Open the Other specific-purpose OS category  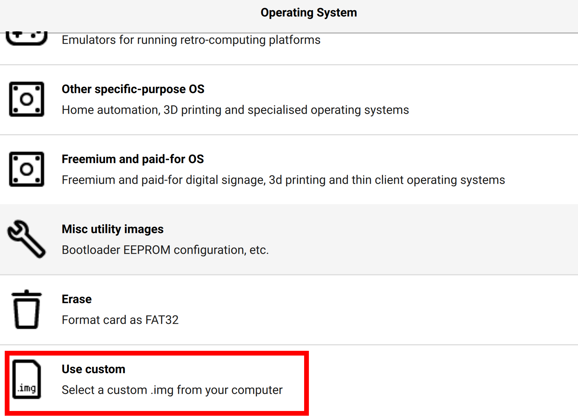point(133,89)
